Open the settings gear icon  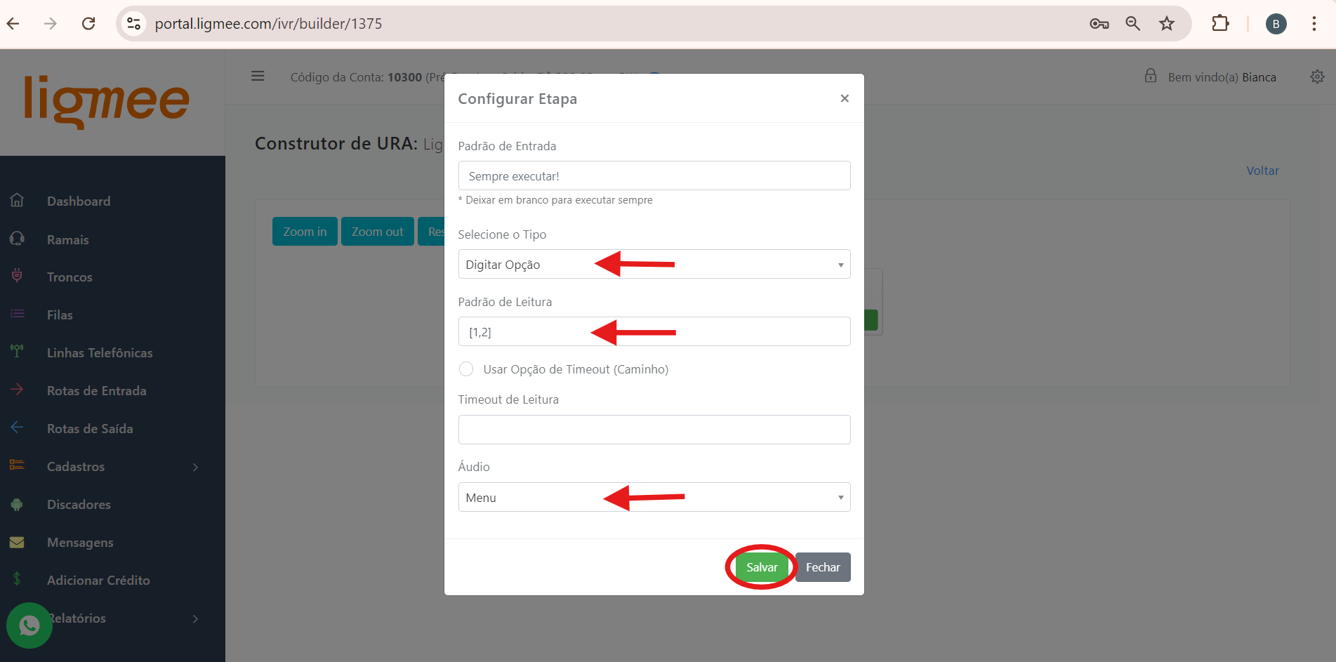(x=1317, y=77)
